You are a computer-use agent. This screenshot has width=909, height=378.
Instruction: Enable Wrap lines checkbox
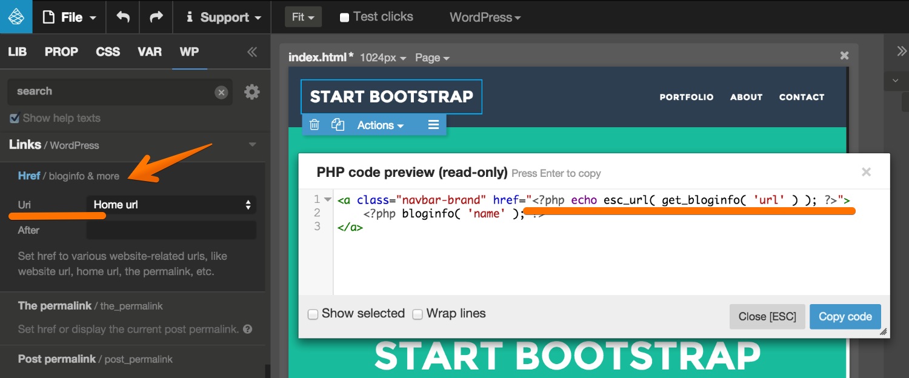click(417, 314)
